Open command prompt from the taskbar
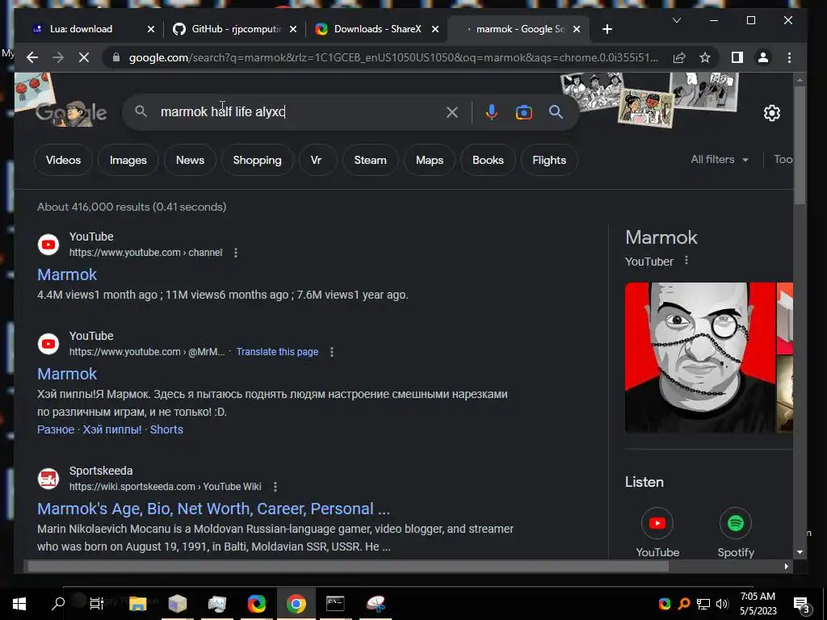Viewport: 827px width, 620px height. click(335, 604)
